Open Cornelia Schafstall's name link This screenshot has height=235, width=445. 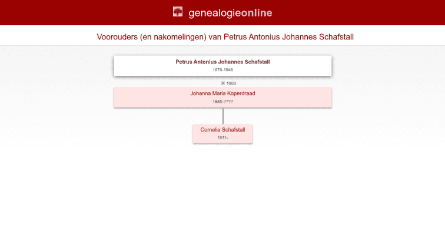click(x=222, y=129)
